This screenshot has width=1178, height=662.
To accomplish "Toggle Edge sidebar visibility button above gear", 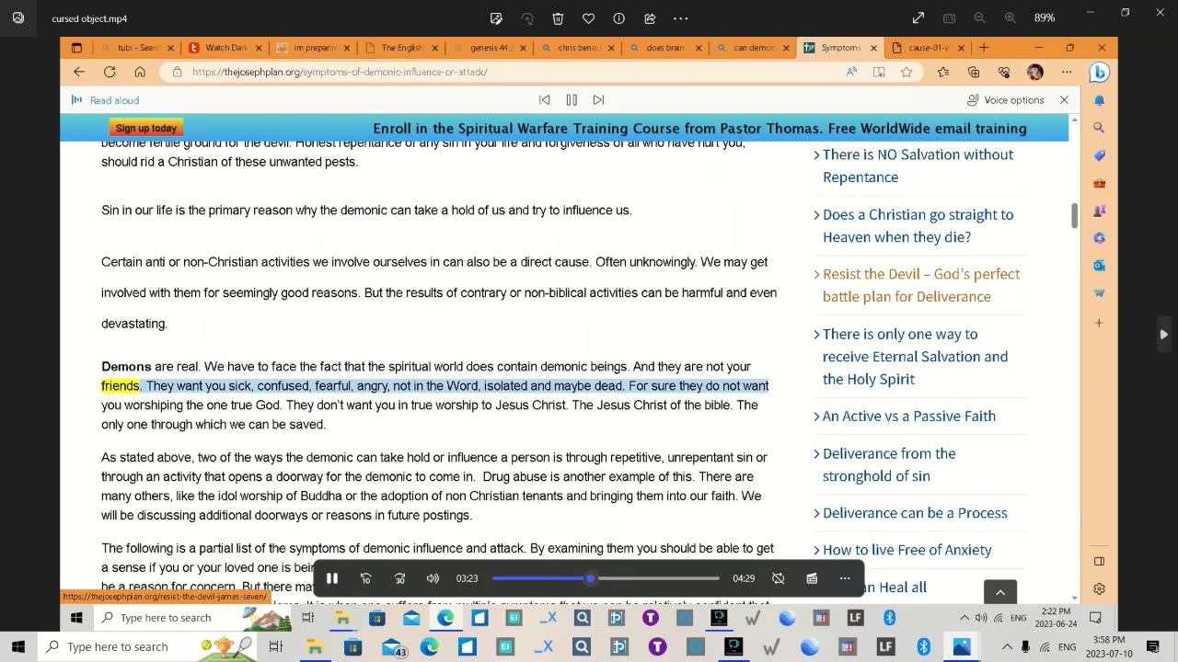I will [1099, 561].
